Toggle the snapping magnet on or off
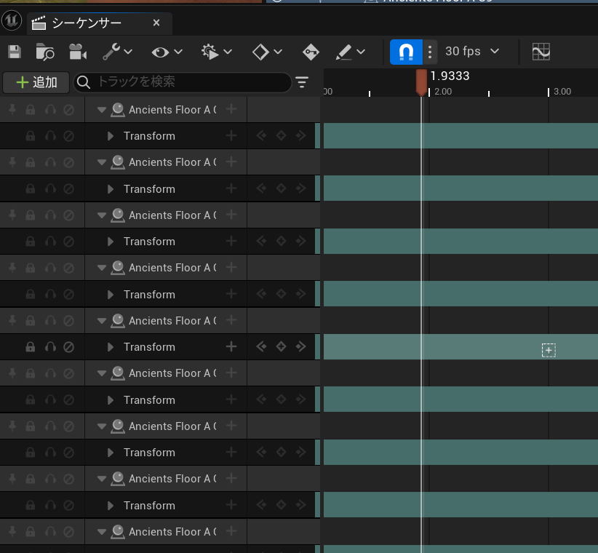 pos(407,52)
